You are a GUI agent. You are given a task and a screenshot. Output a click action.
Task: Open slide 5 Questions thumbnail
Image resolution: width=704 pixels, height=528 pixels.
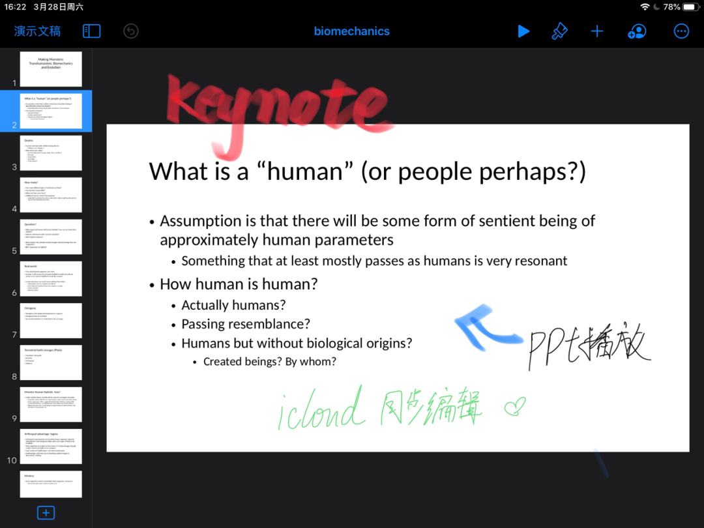(51, 237)
